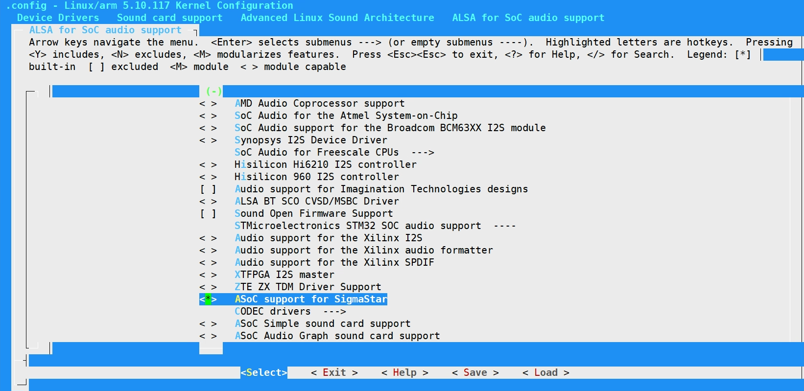Click the Select button
This screenshot has width=804, height=391.
tap(264, 372)
